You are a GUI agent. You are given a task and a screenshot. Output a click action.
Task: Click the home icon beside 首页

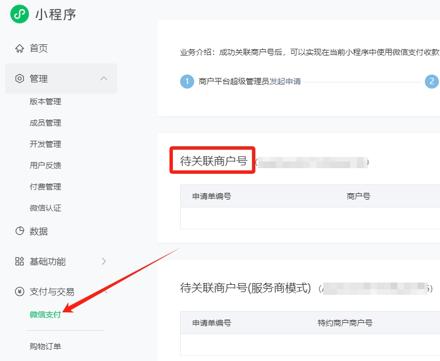click(20, 48)
